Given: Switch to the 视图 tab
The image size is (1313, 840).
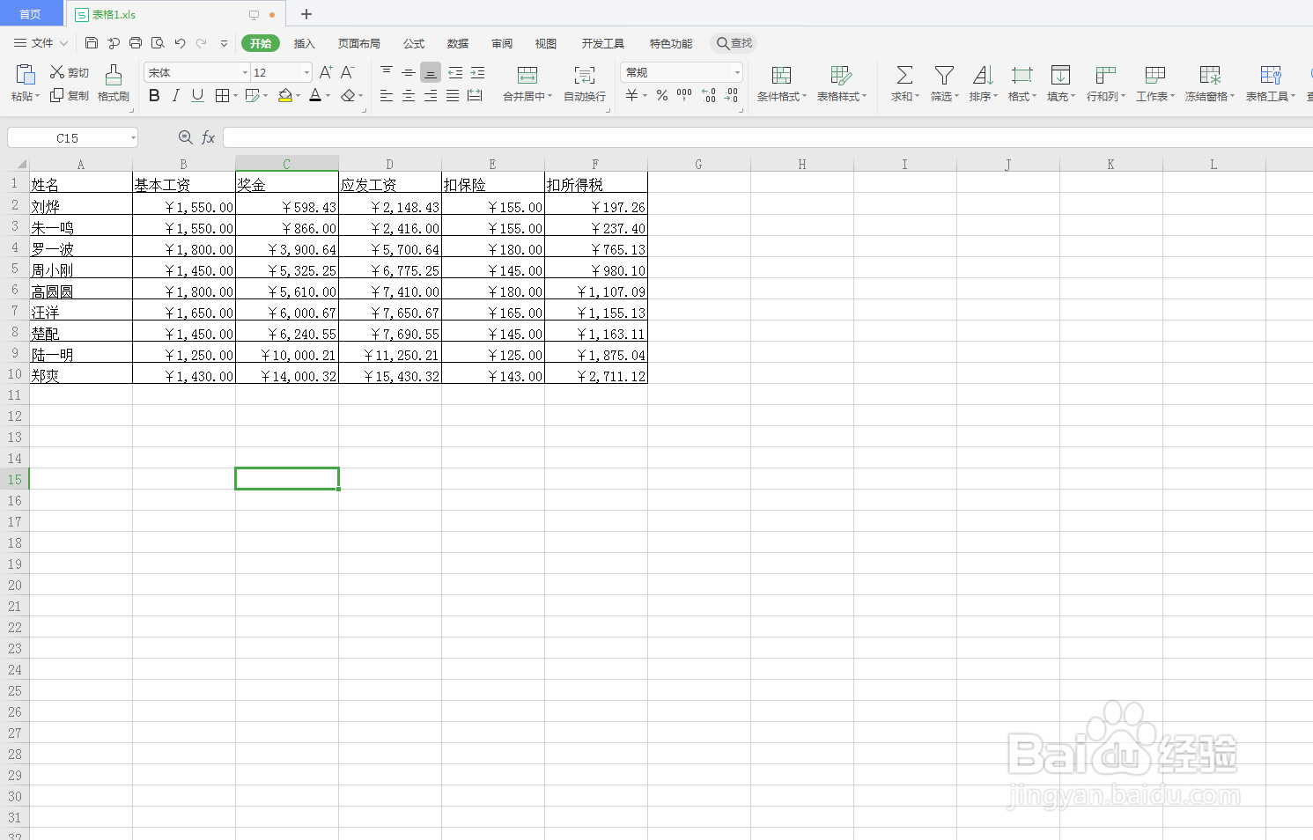Looking at the screenshot, I should point(546,43).
